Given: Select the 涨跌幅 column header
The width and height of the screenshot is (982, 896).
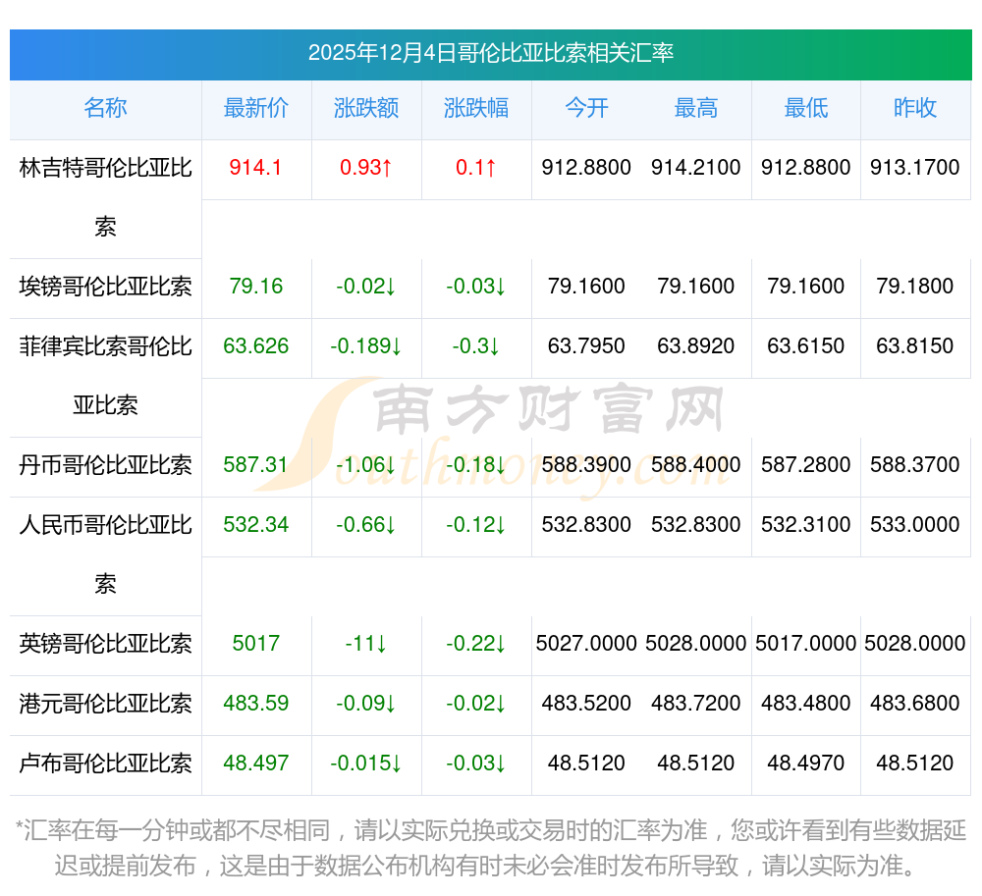Looking at the screenshot, I should pos(476,108).
